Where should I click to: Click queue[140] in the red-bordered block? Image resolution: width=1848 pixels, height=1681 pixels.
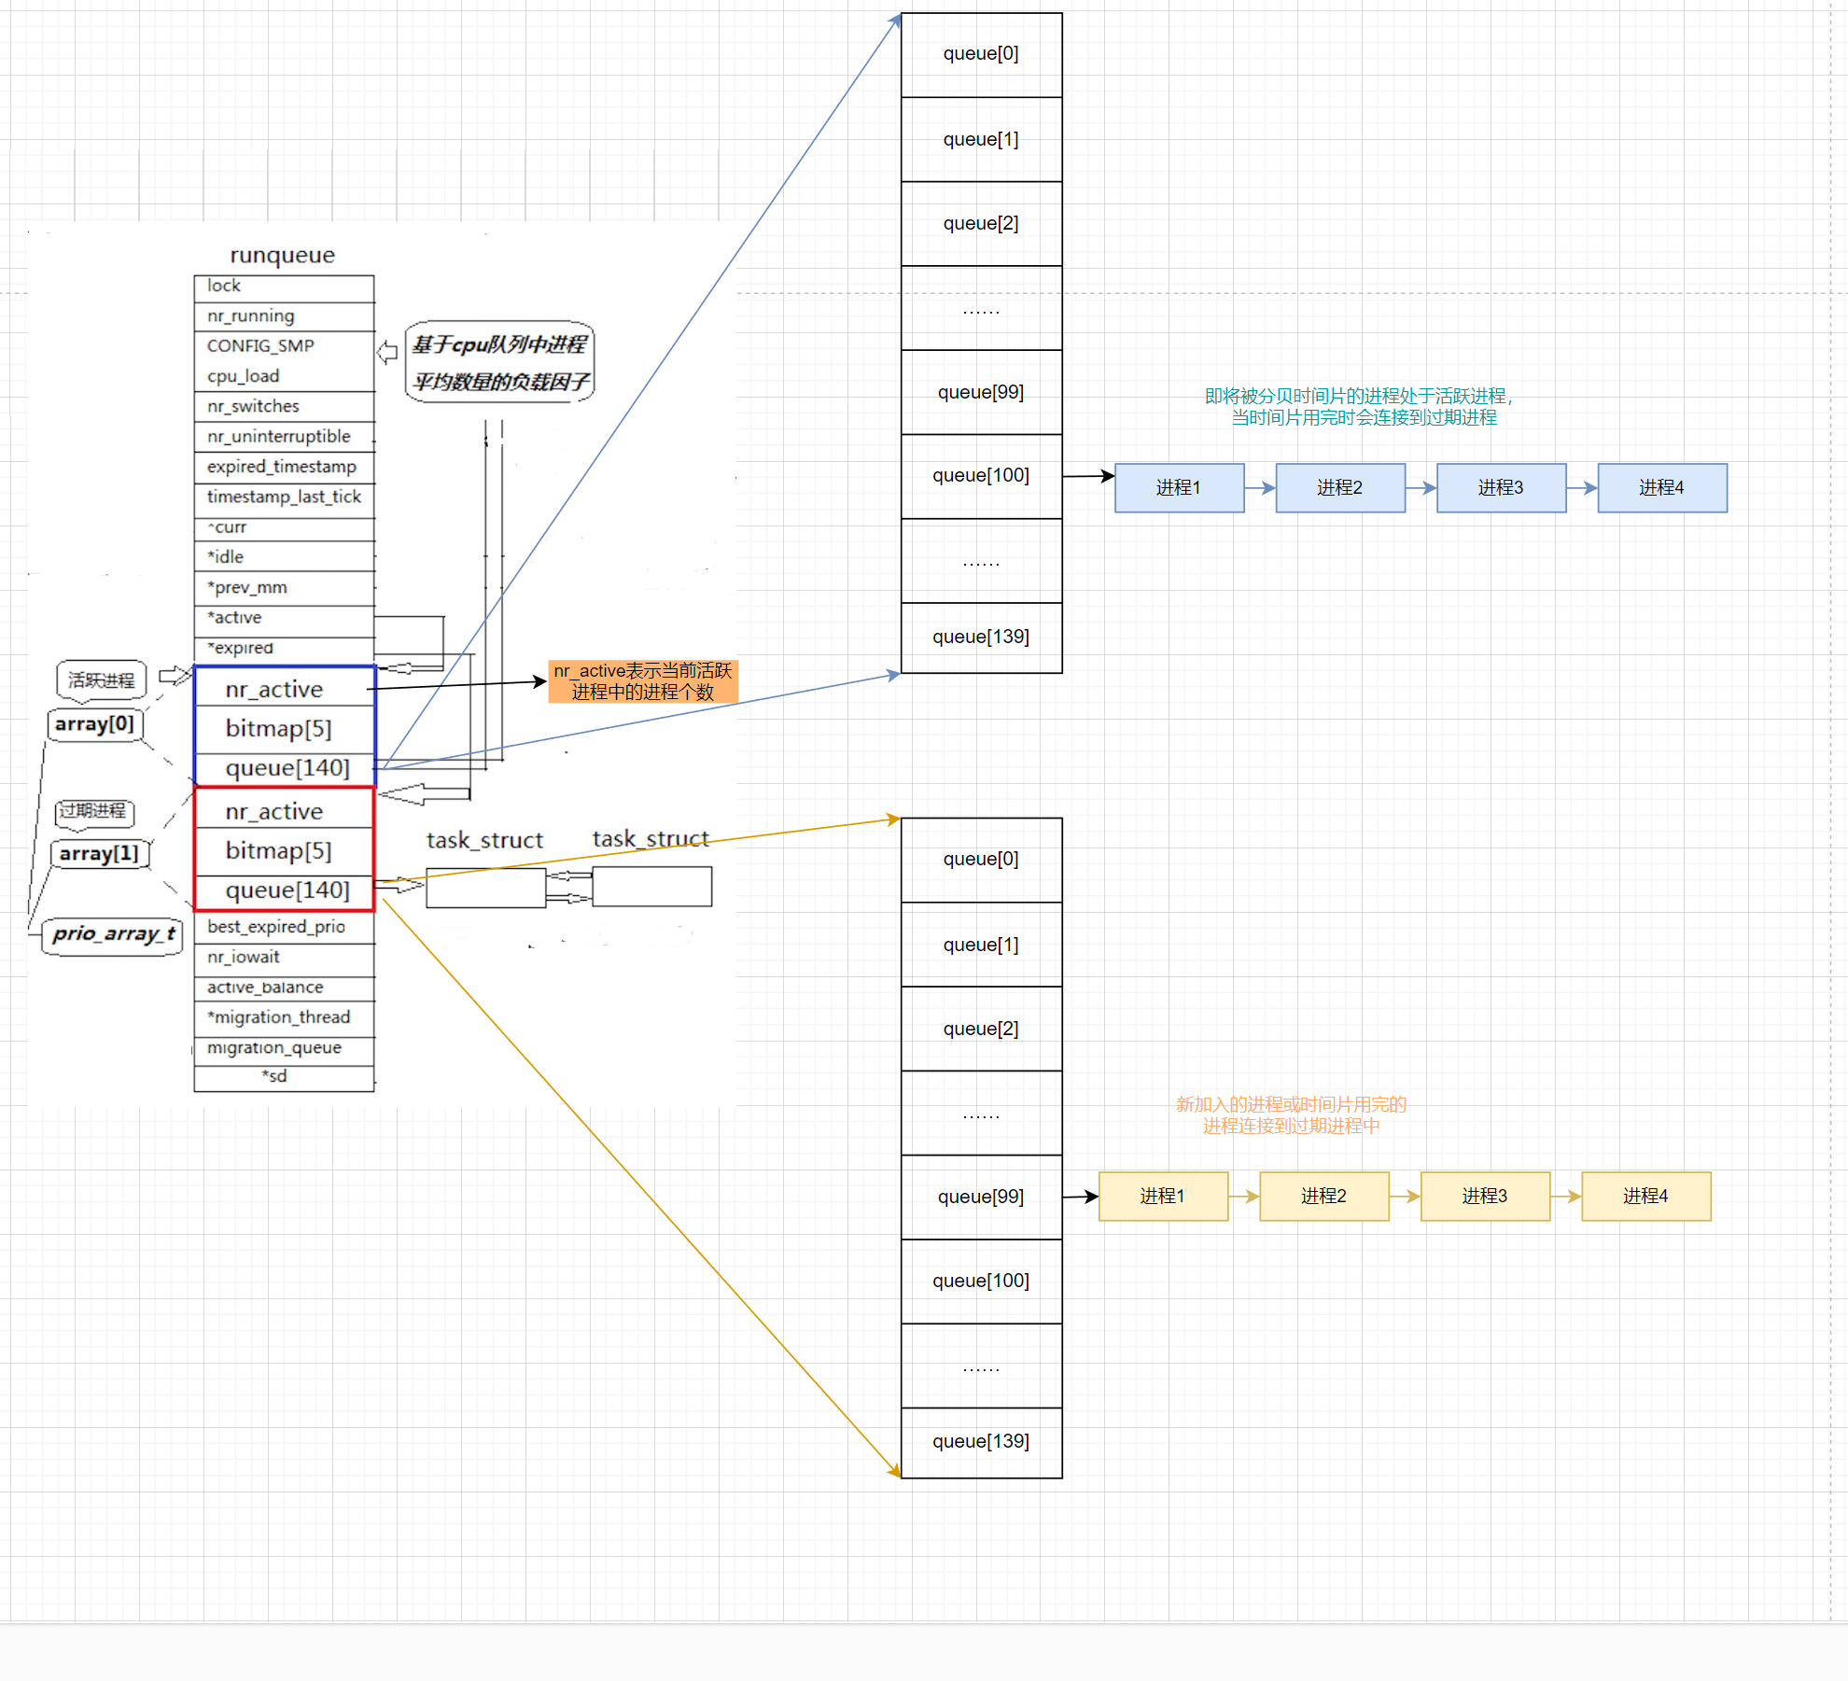pos(287,890)
